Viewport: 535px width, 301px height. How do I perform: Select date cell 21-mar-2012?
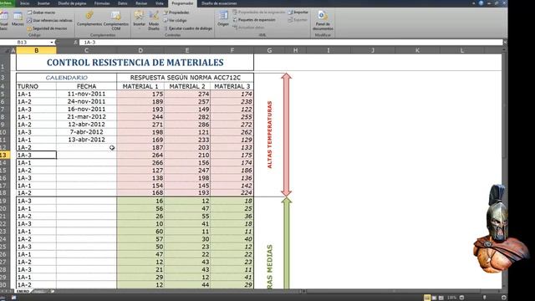86,117
